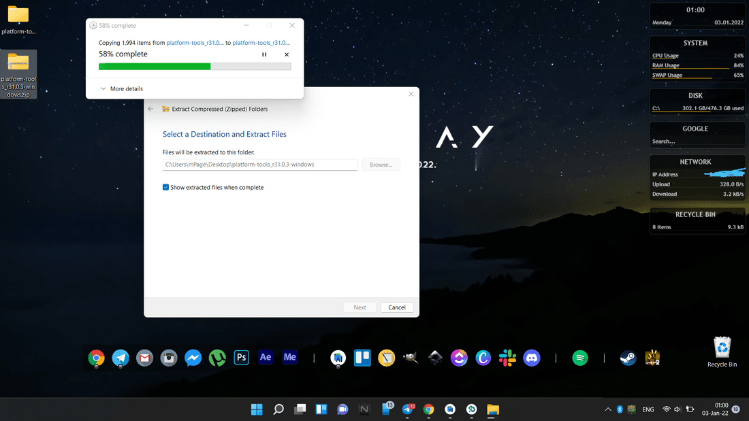Cancel the extraction wizard with the Cancel button
The height and width of the screenshot is (421, 749).
pos(397,307)
